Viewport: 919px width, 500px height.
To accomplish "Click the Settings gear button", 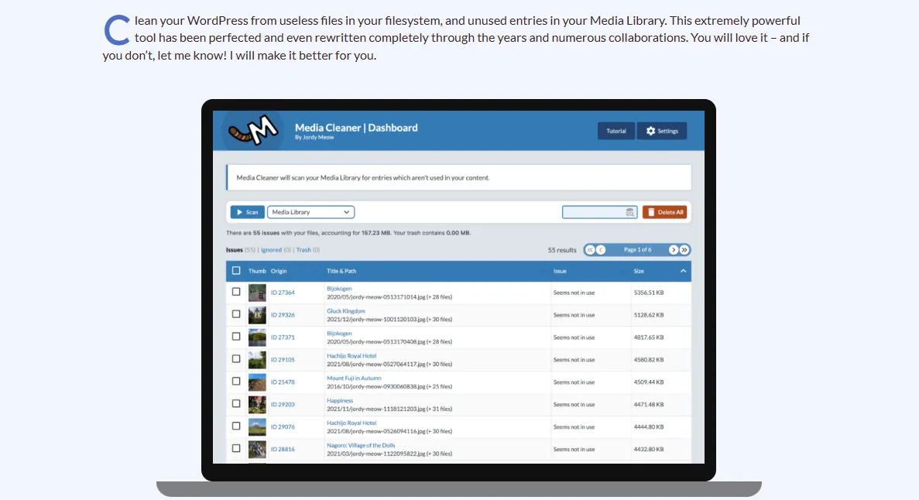I will (x=662, y=131).
